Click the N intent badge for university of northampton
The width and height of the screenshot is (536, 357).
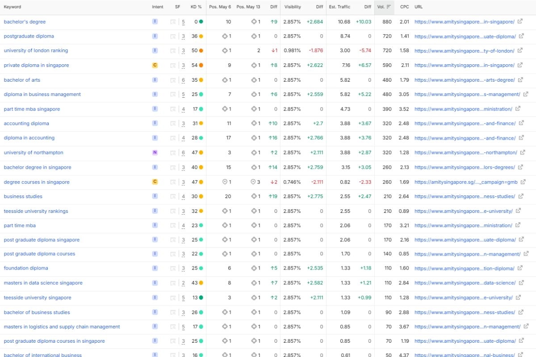coord(155,152)
